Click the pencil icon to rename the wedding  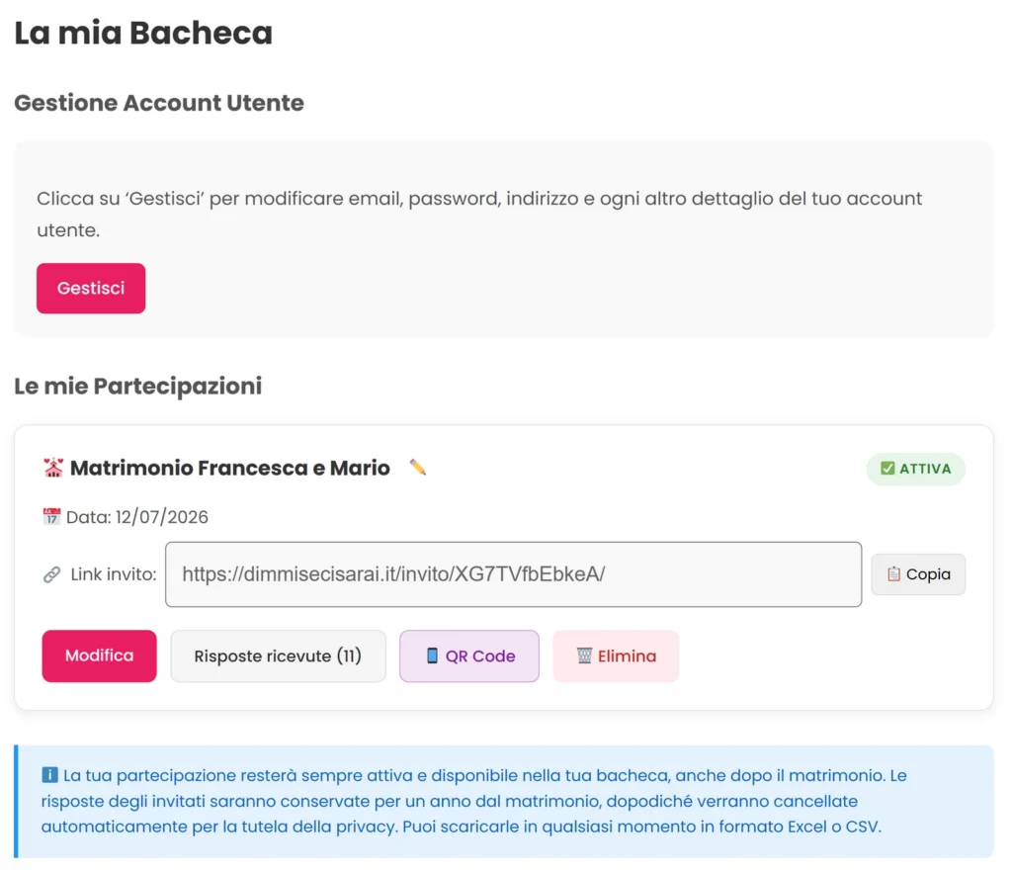tap(417, 468)
